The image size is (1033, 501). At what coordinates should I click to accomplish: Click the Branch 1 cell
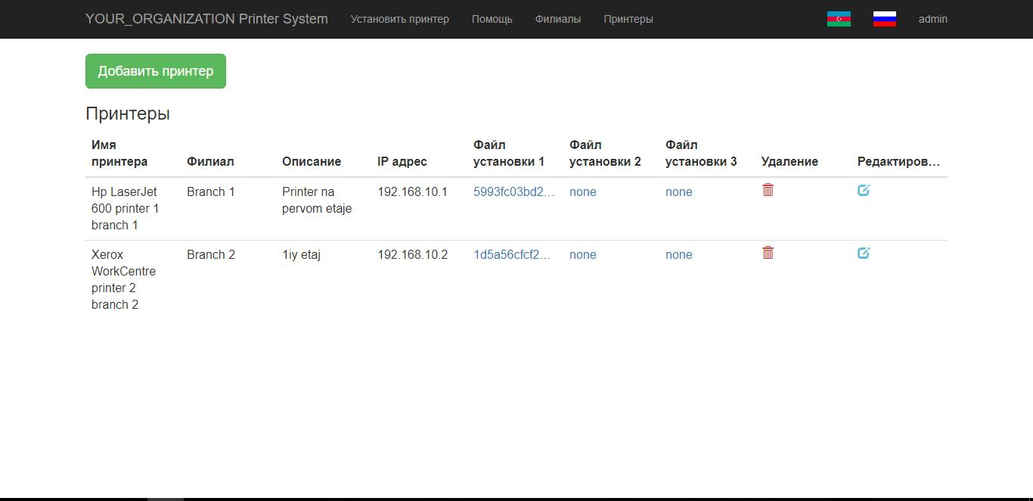211,191
